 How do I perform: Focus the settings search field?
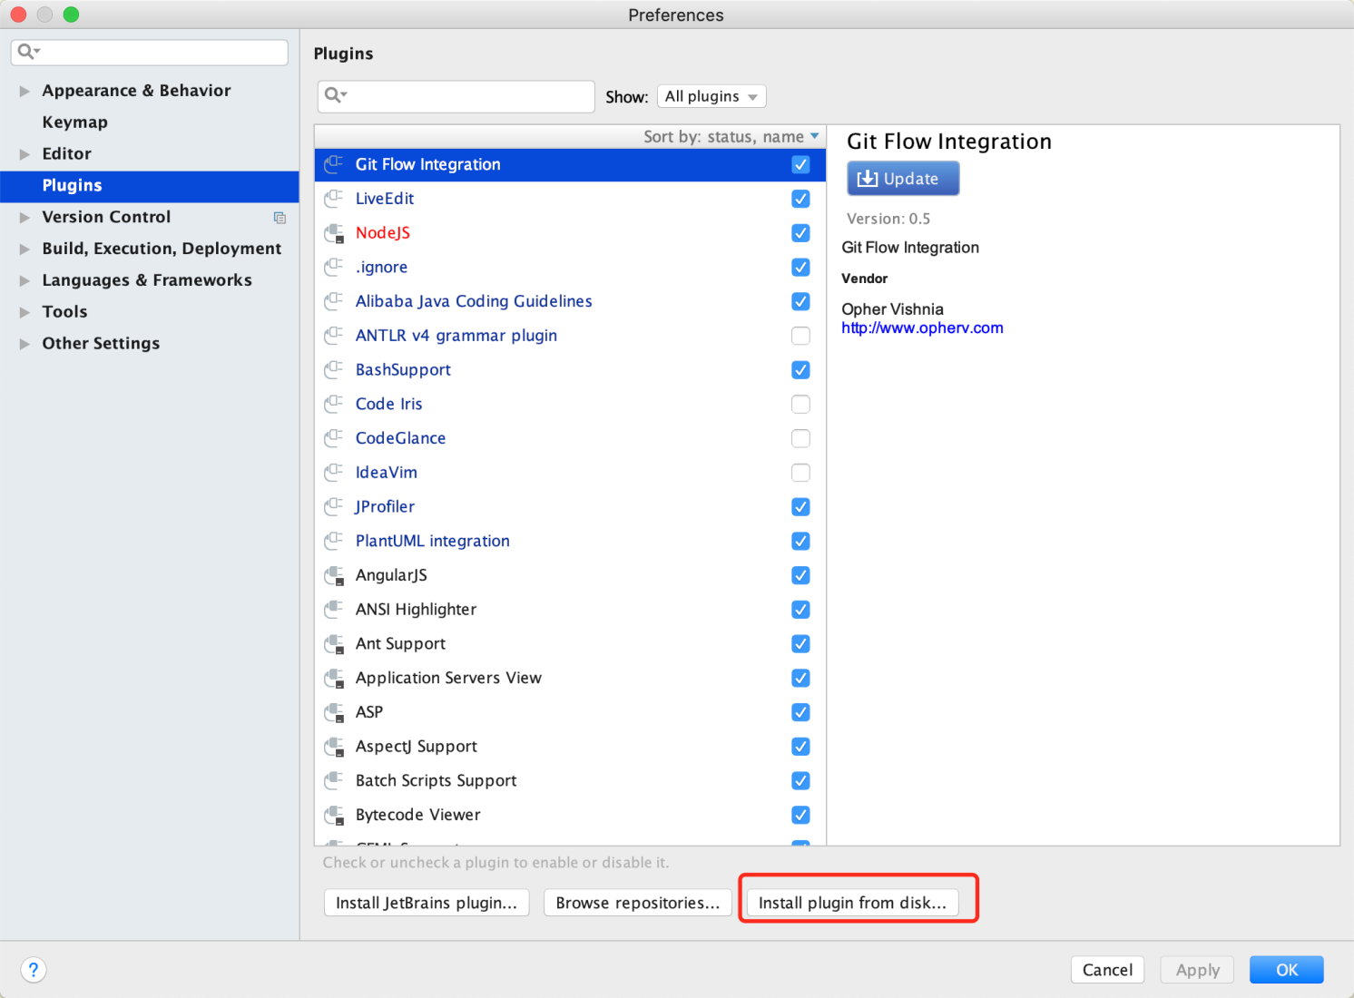tap(150, 52)
